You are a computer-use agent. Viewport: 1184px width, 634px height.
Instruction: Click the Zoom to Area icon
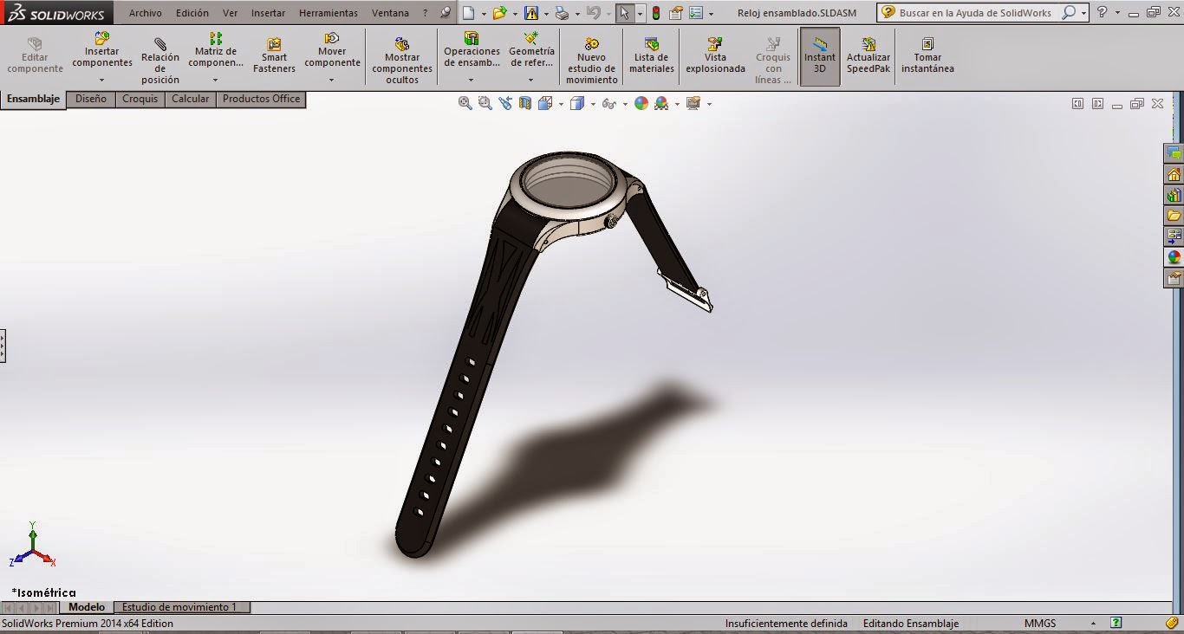pos(485,103)
